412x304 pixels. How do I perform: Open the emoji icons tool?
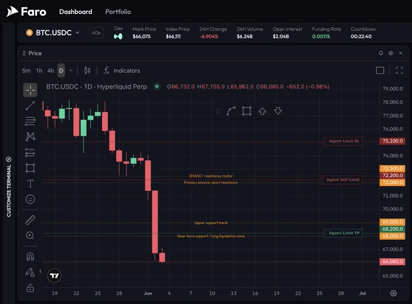pos(30,199)
